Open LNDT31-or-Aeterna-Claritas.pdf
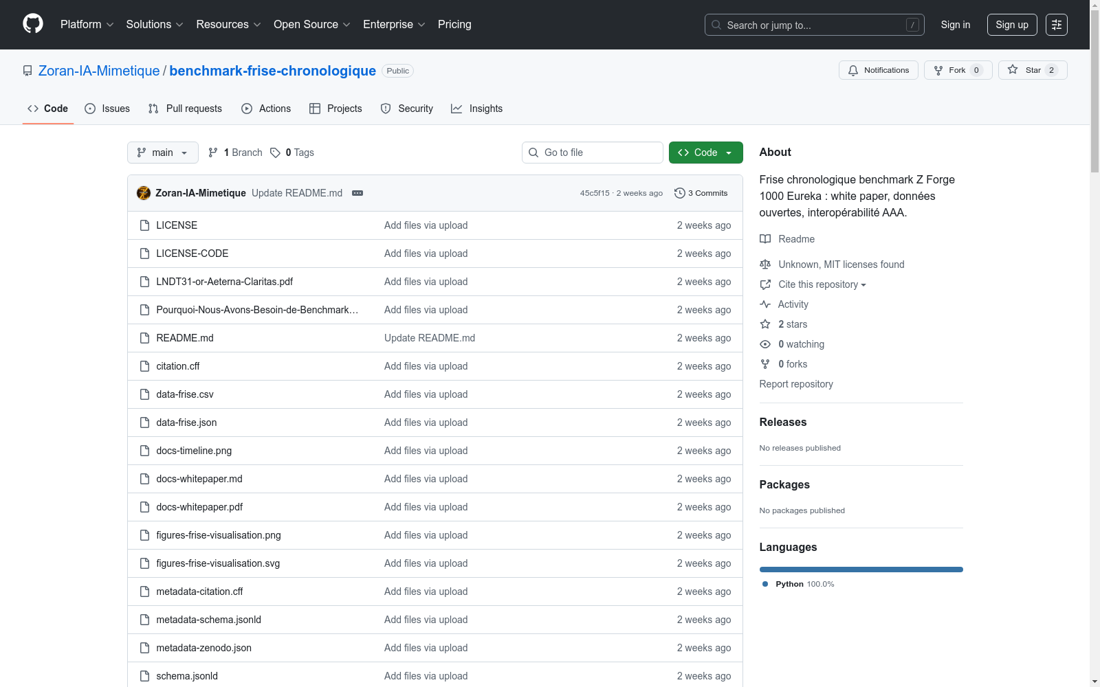The width and height of the screenshot is (1100, 687). coord(225,282)
